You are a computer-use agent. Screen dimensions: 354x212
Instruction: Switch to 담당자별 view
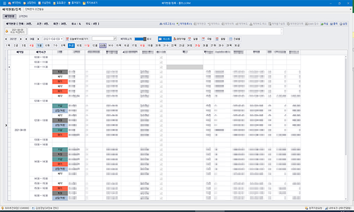click(179, 39)
